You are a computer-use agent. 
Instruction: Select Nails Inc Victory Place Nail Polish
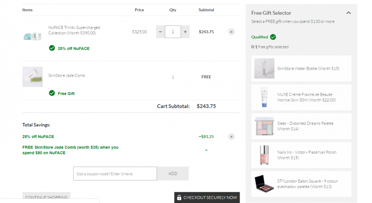[301, 155]
